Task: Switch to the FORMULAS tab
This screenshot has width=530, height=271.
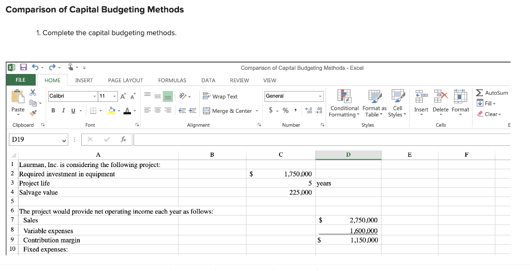Action: [x=172, y=80]
